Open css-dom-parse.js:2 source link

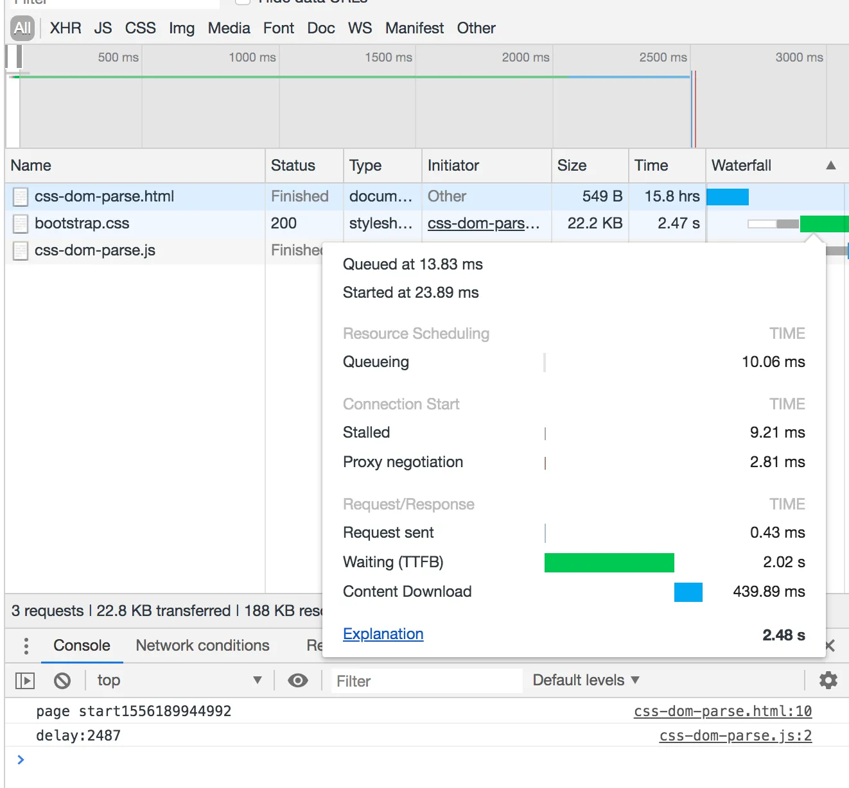point(735,735)
